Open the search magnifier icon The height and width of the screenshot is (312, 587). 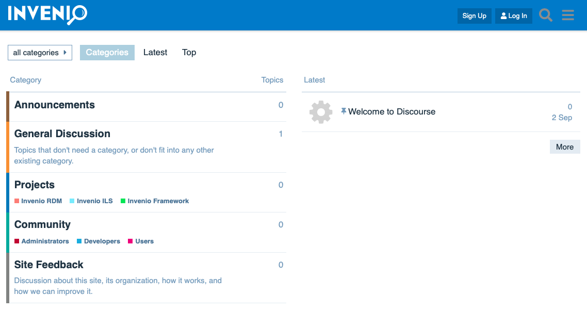(x=546, y=15)
